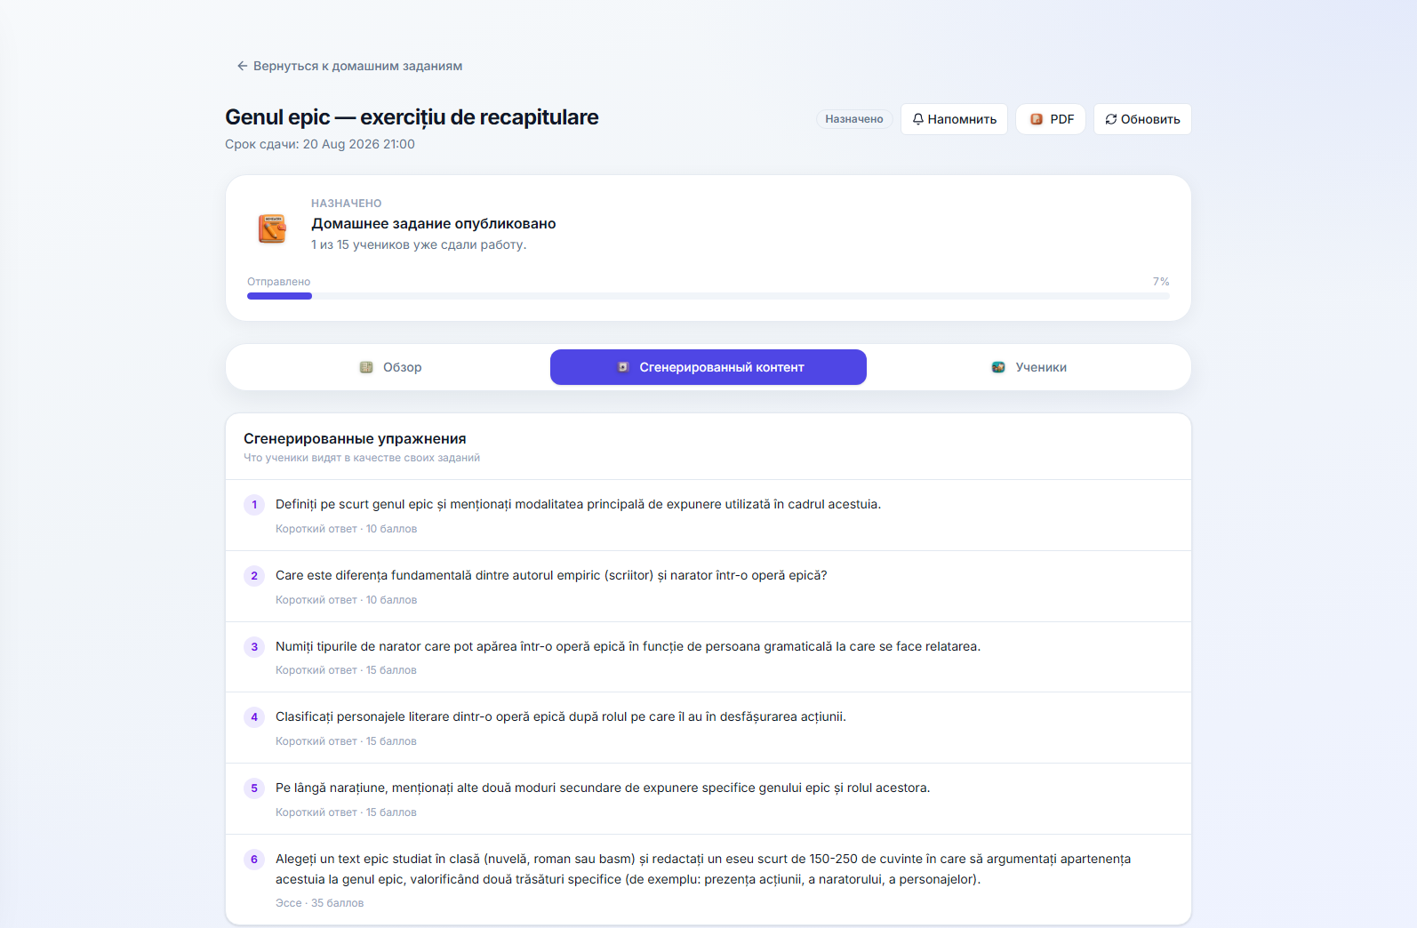
Task: Click Короткий ответ · 15 баллов under exercise 5
Action: coord(347,812)
